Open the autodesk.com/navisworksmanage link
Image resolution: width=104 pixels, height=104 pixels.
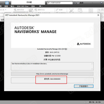[x=52, y=74]
